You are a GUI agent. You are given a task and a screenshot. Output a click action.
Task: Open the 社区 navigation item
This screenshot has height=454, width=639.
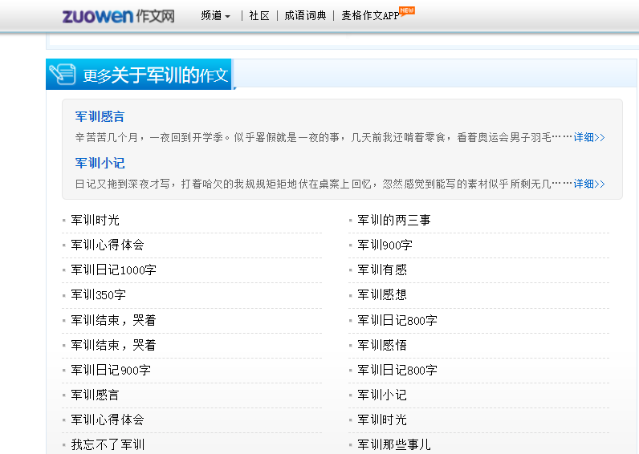pyautogui.click(x=258, y=15)
